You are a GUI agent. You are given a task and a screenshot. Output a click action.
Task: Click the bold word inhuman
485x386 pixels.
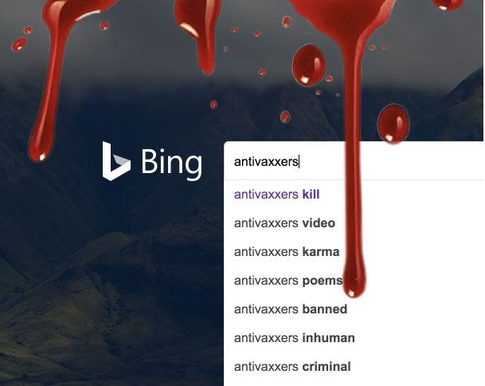click(328, 338)
